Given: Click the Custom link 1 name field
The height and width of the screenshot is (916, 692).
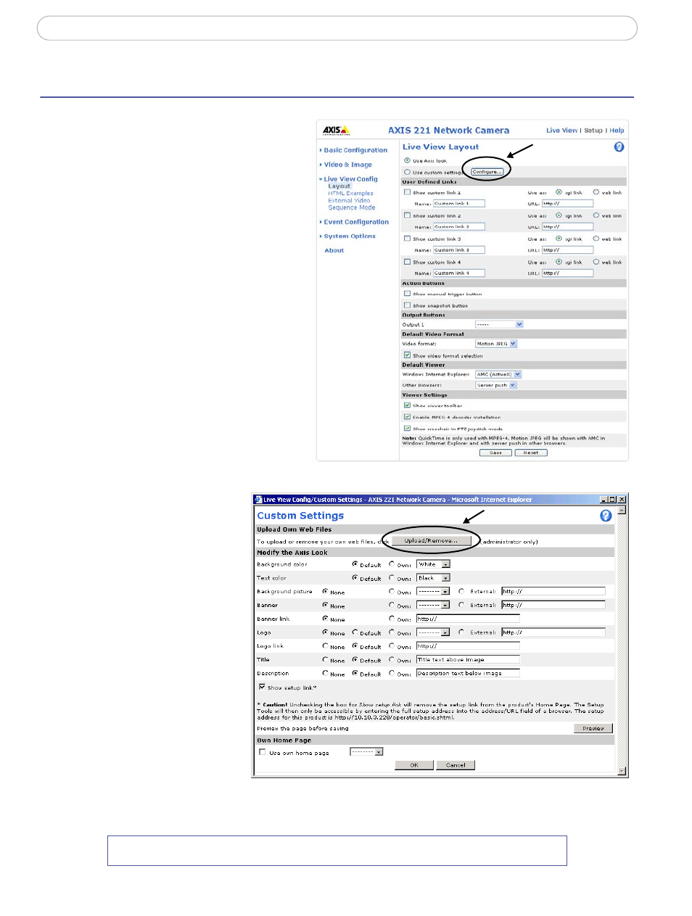Looking at the screenshot, I should 459,204.
